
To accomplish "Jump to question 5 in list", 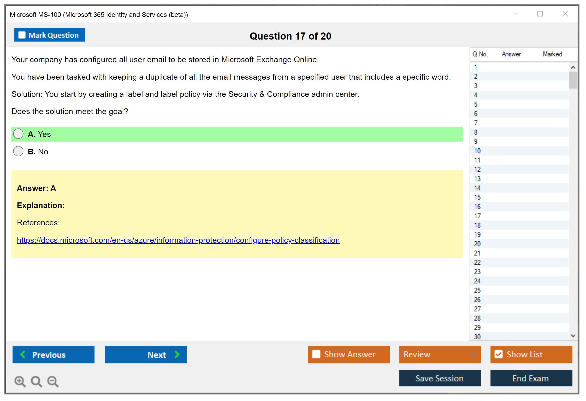I will [x=476, y=104].
